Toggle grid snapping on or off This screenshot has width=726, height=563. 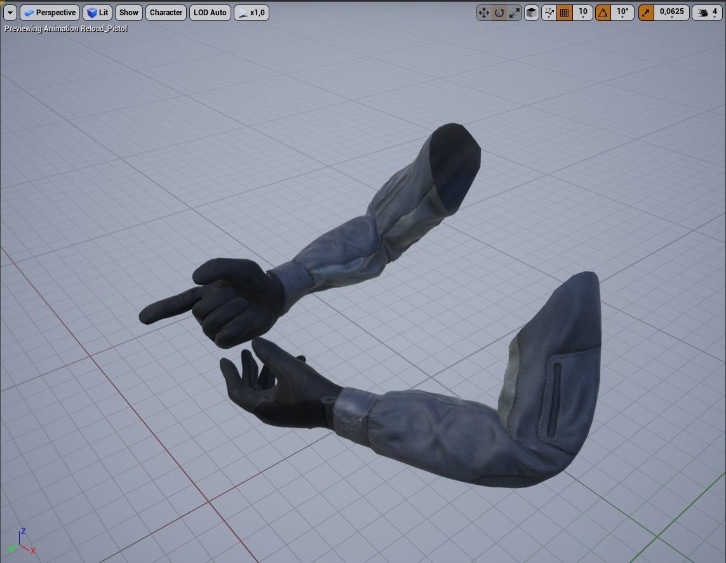[565, 13]
